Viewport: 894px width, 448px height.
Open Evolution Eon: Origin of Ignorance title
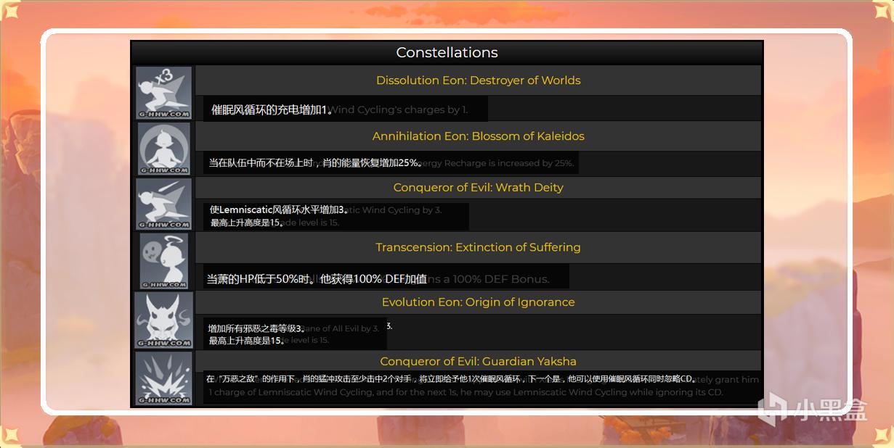478,302
